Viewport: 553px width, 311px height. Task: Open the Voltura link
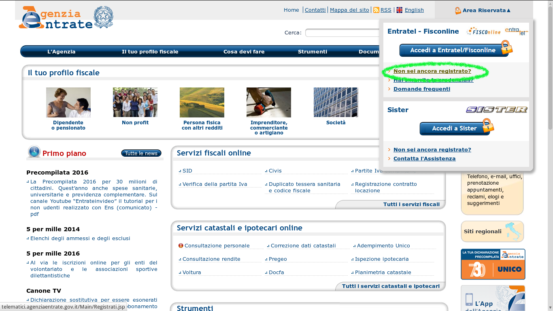[x=192, y=273]
